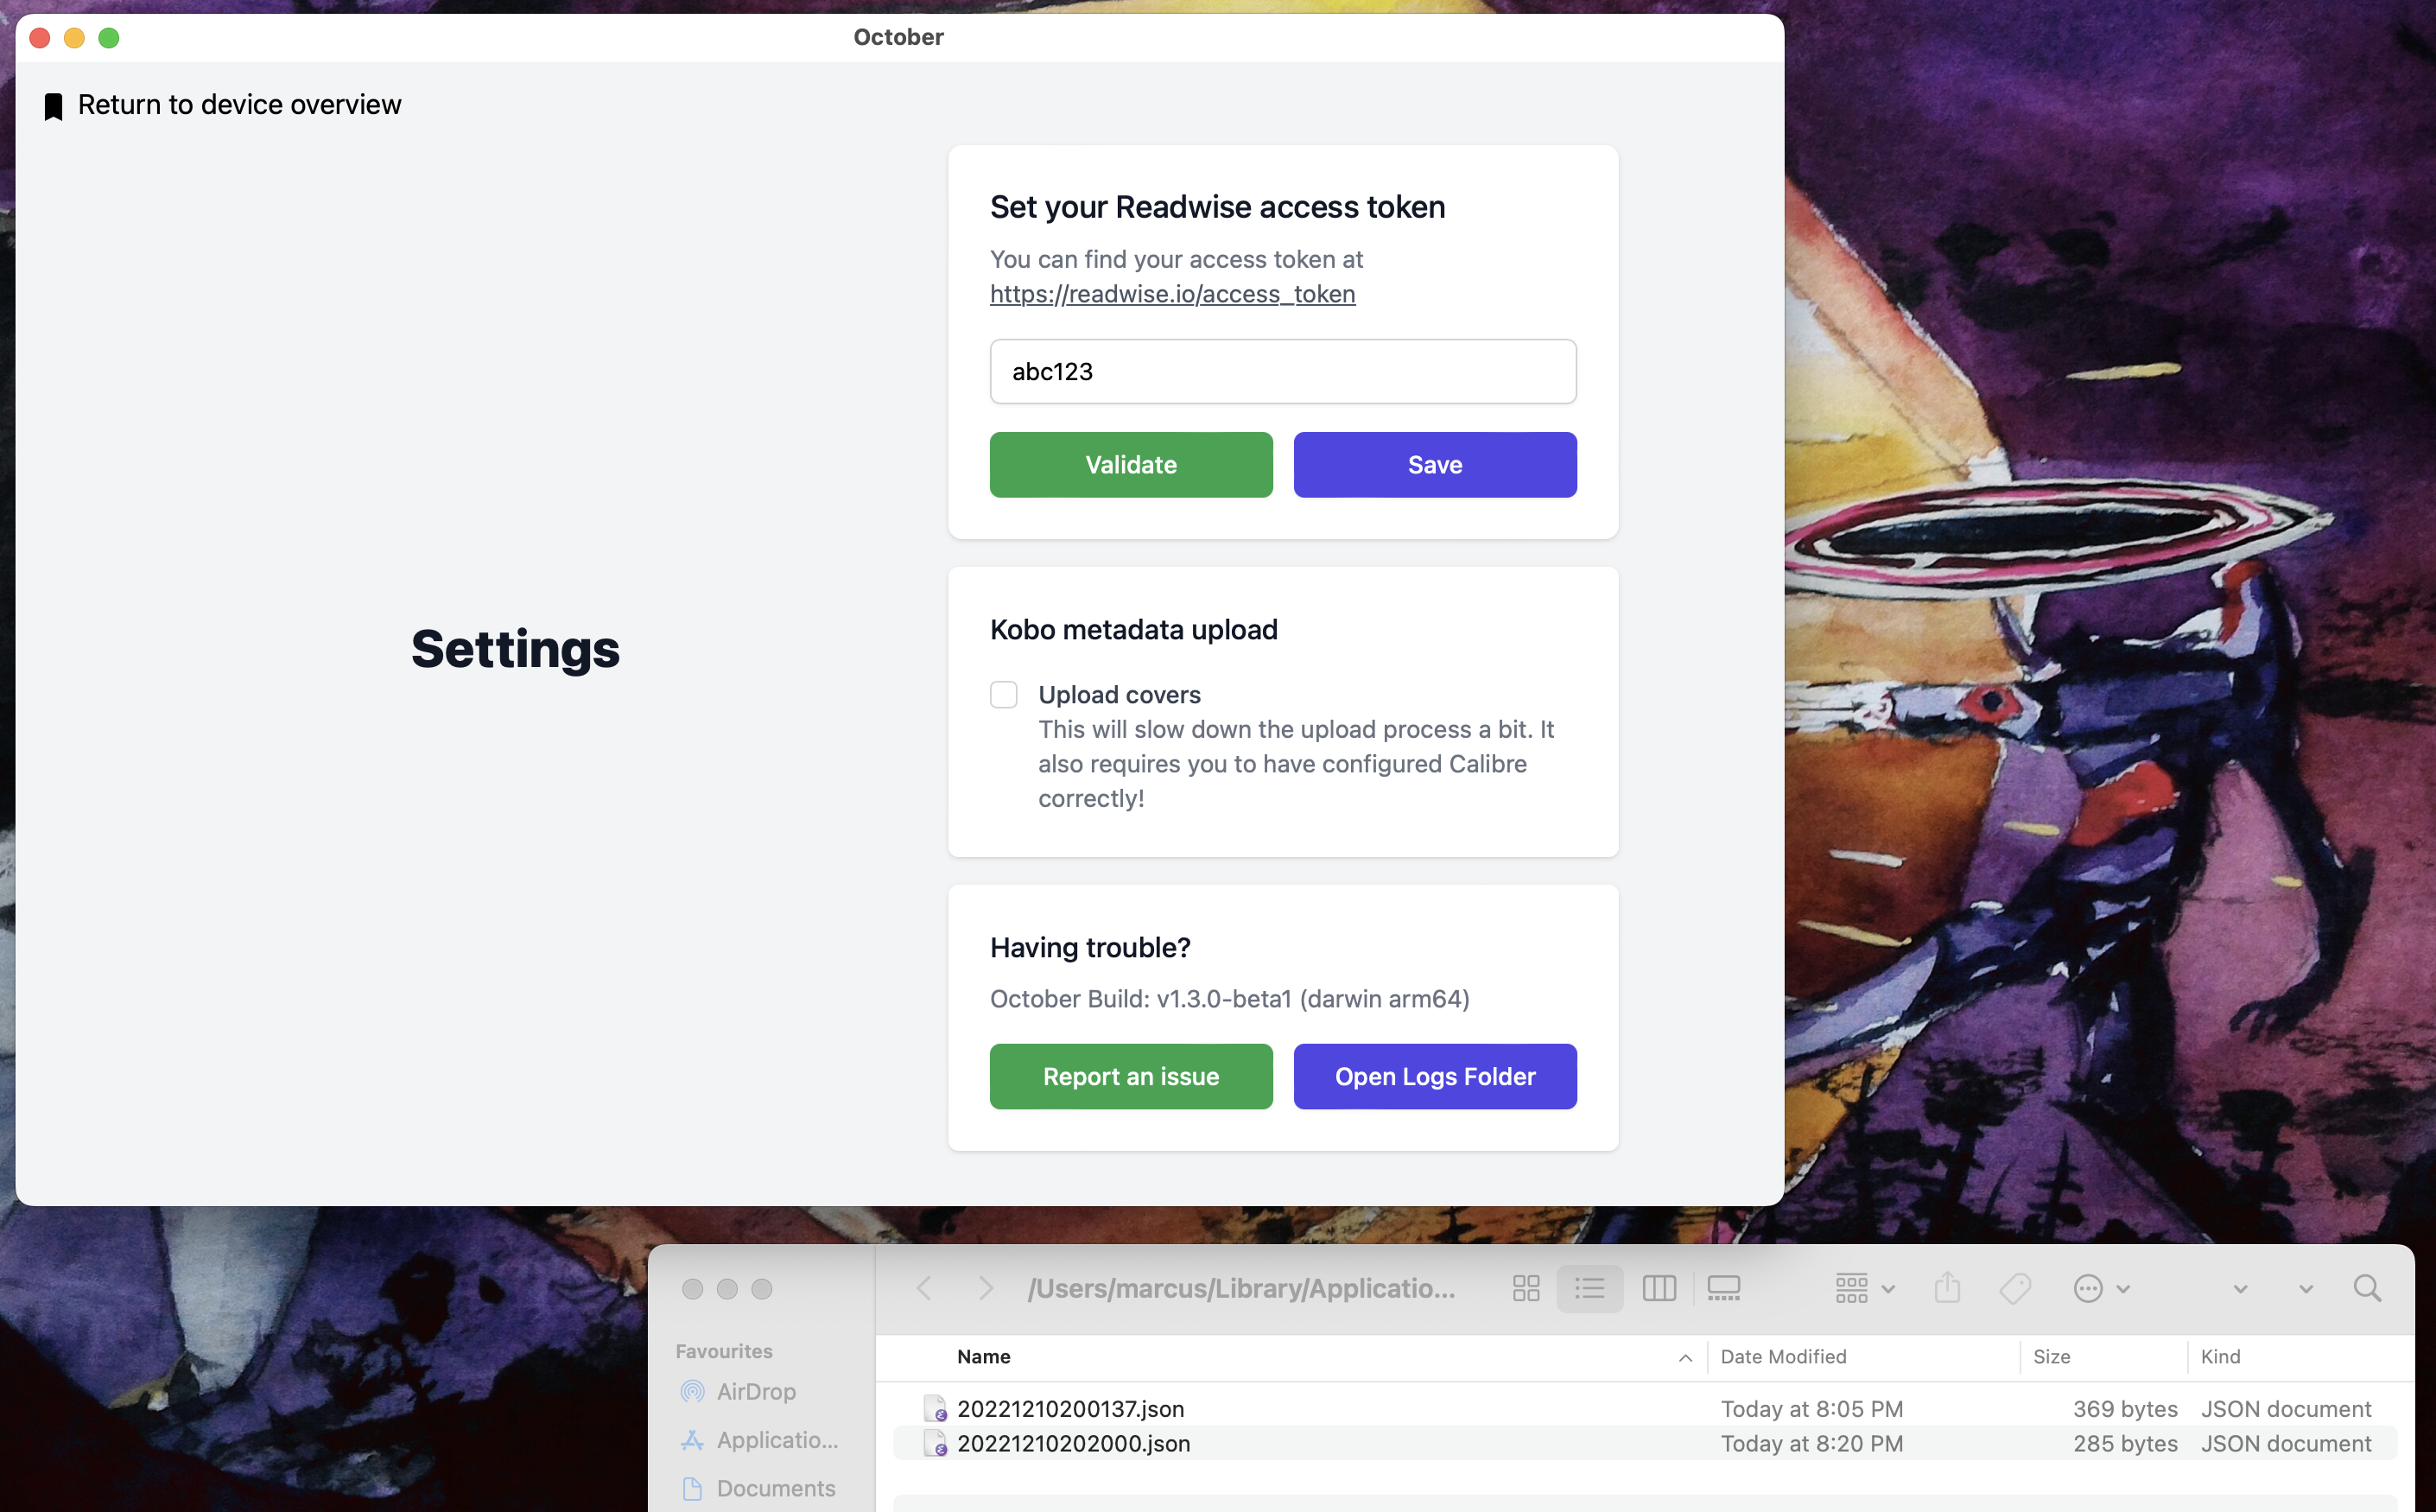Viewport: 2436px width, 1512px height.
Task: Select the 20221210200137.json file
Action: coord(1071,1407)
